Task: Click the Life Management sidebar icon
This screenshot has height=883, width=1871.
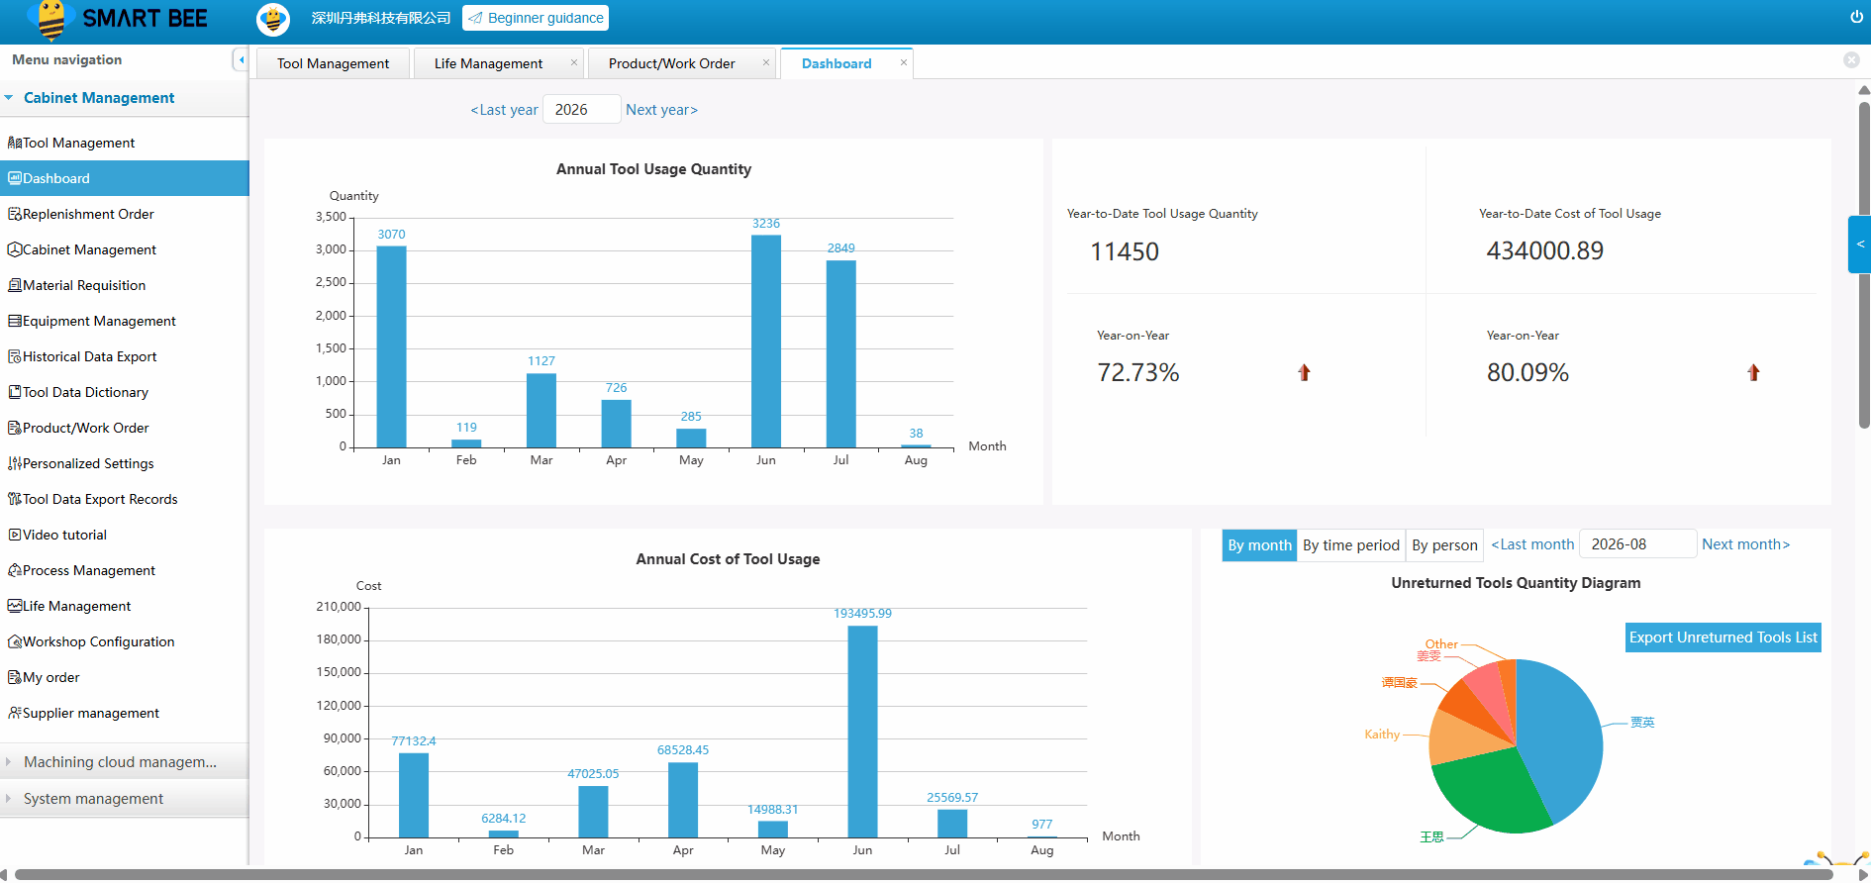Action: tap(15, 606)
